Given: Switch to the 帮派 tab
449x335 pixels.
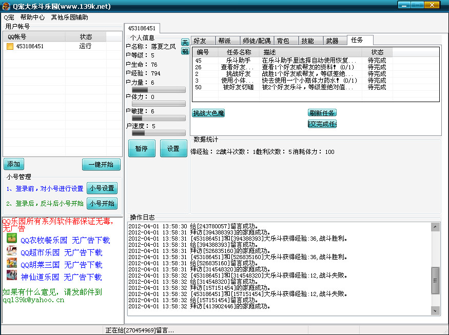Looking at the screenshot, I should (x=227, y=41).
